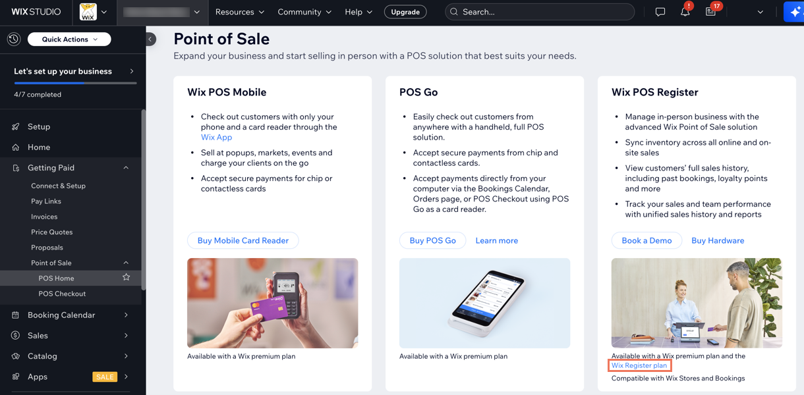This screenshot has height=395, width=804.
Task: Click the Upgrade button
Action: pyautogui.click(x=405, y=11)
